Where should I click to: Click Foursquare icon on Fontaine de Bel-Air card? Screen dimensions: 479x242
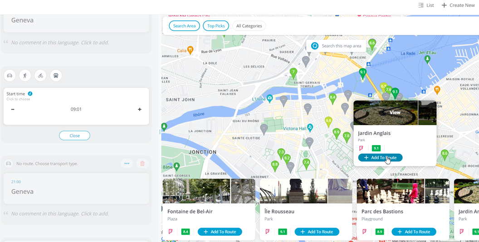pyautogui.click(x=171, y=232)
